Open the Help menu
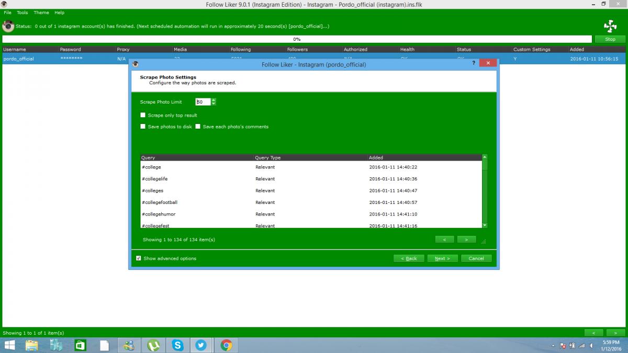This screenshot has height=353, width=628. 59,13
